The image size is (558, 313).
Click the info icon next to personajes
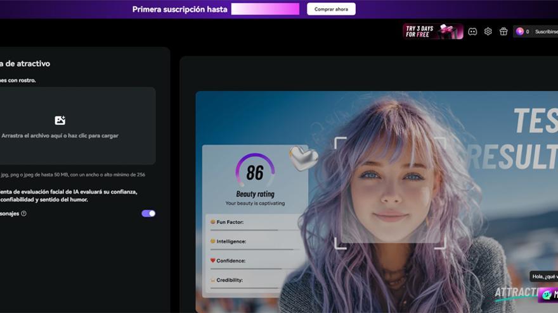(x=24, y=213)
